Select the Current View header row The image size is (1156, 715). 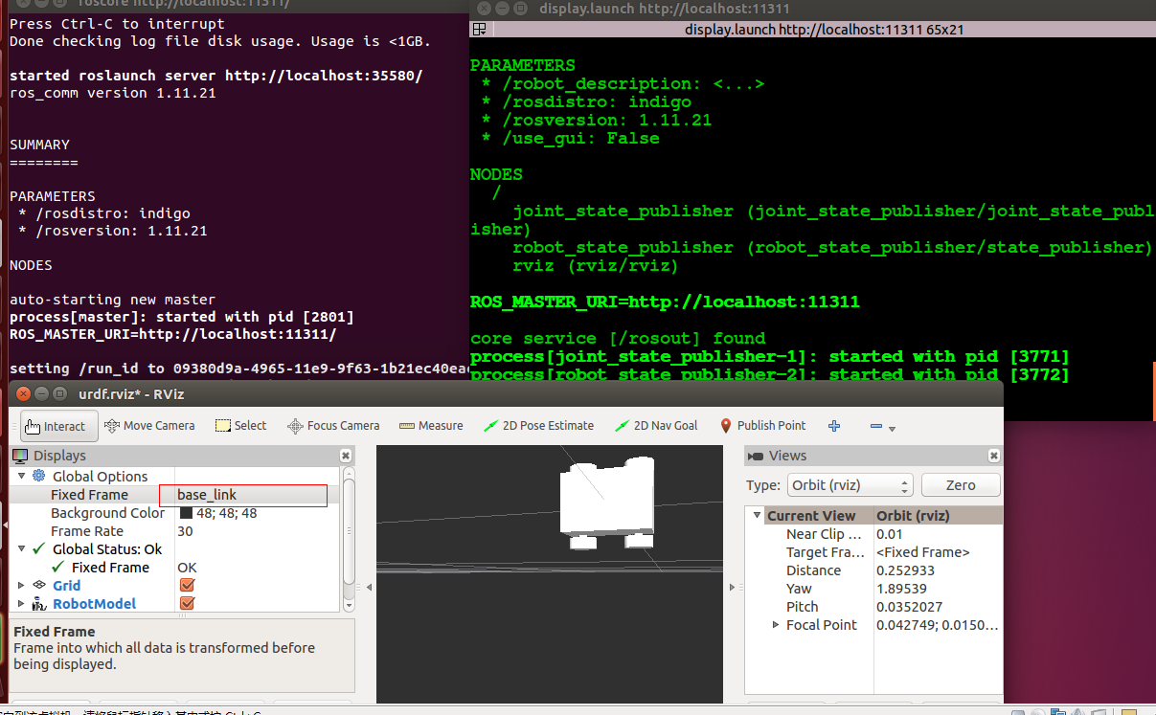point(874,515)
